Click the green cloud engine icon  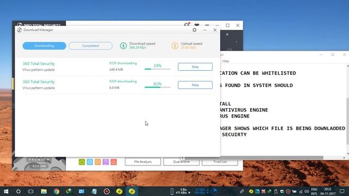82,162
